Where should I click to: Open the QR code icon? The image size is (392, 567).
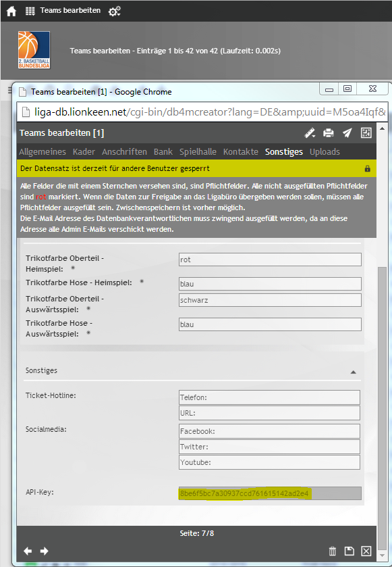coord(366,132)
